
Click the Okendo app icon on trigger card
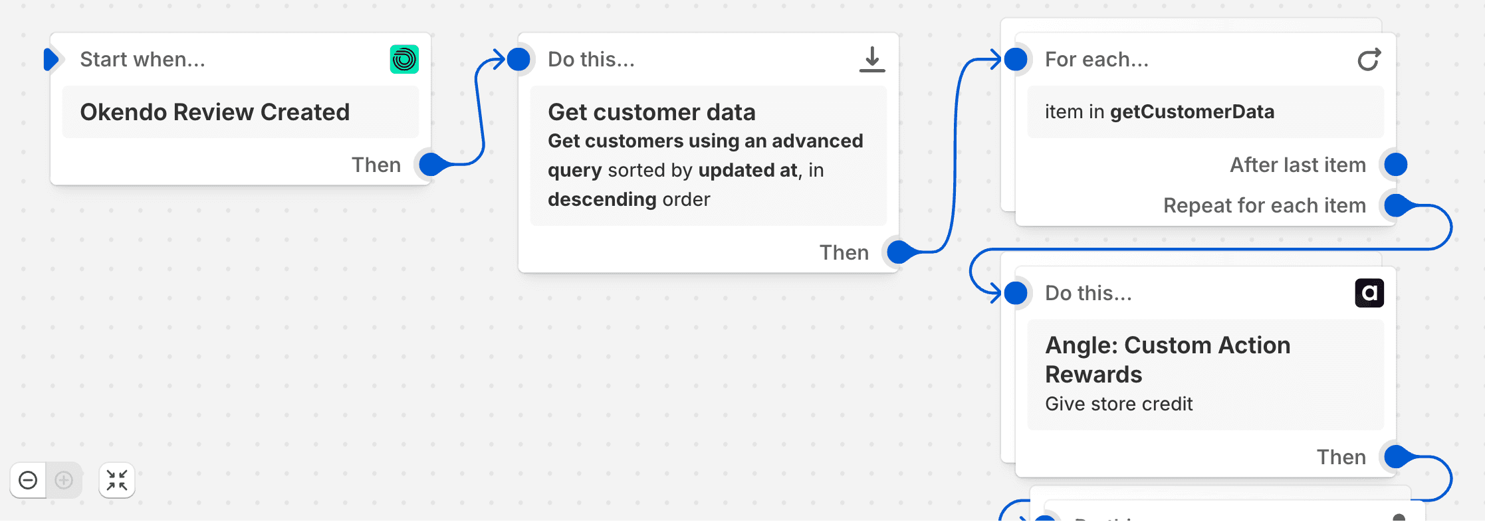tap(405, 58)
